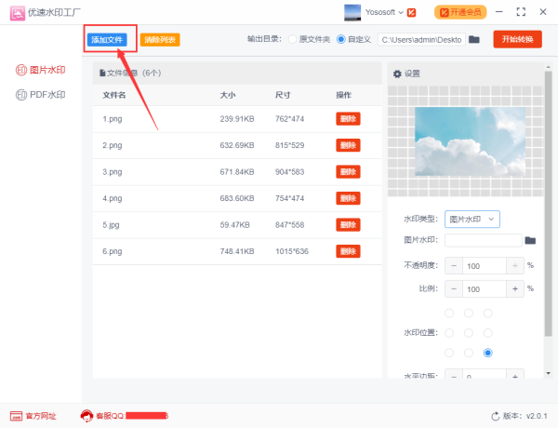The width and height of the screenshot is (558, 428).
Task: Switch to the 图片水印 tab
Action: [x=41, y=70]
